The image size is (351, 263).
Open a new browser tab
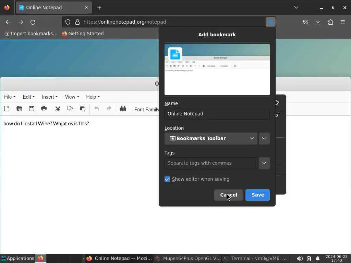pos(99,8)
